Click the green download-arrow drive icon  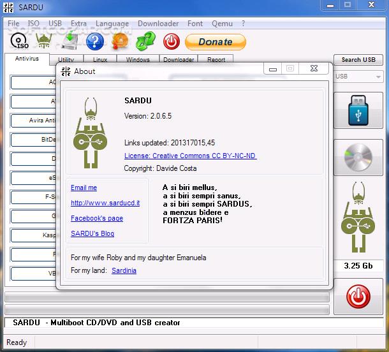(x=70, y=40)
